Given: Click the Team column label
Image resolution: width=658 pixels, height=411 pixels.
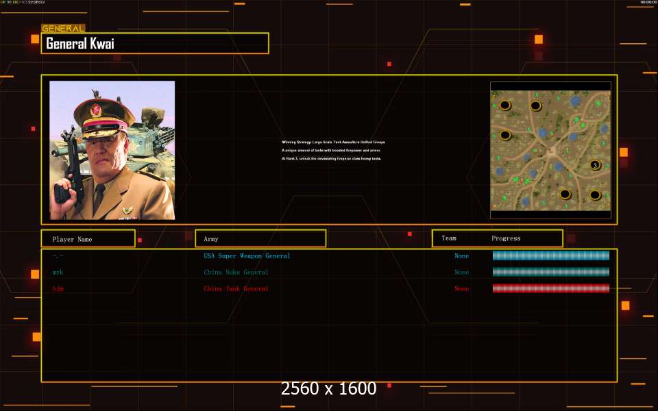Looking at the screenshot, I should click(x=449, y=238).
